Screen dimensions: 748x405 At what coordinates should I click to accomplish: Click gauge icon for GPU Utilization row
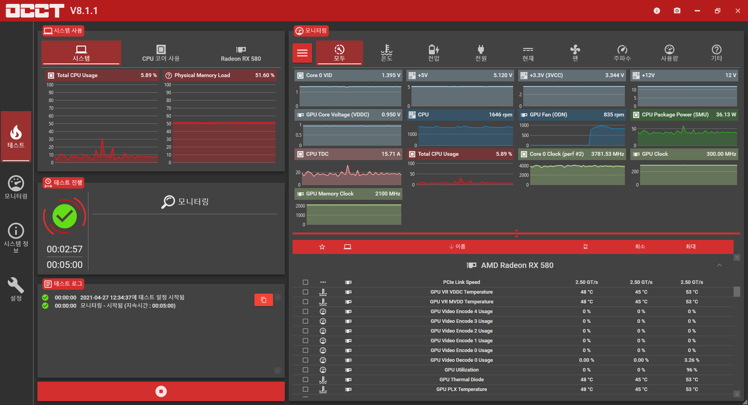click(323, 370)
